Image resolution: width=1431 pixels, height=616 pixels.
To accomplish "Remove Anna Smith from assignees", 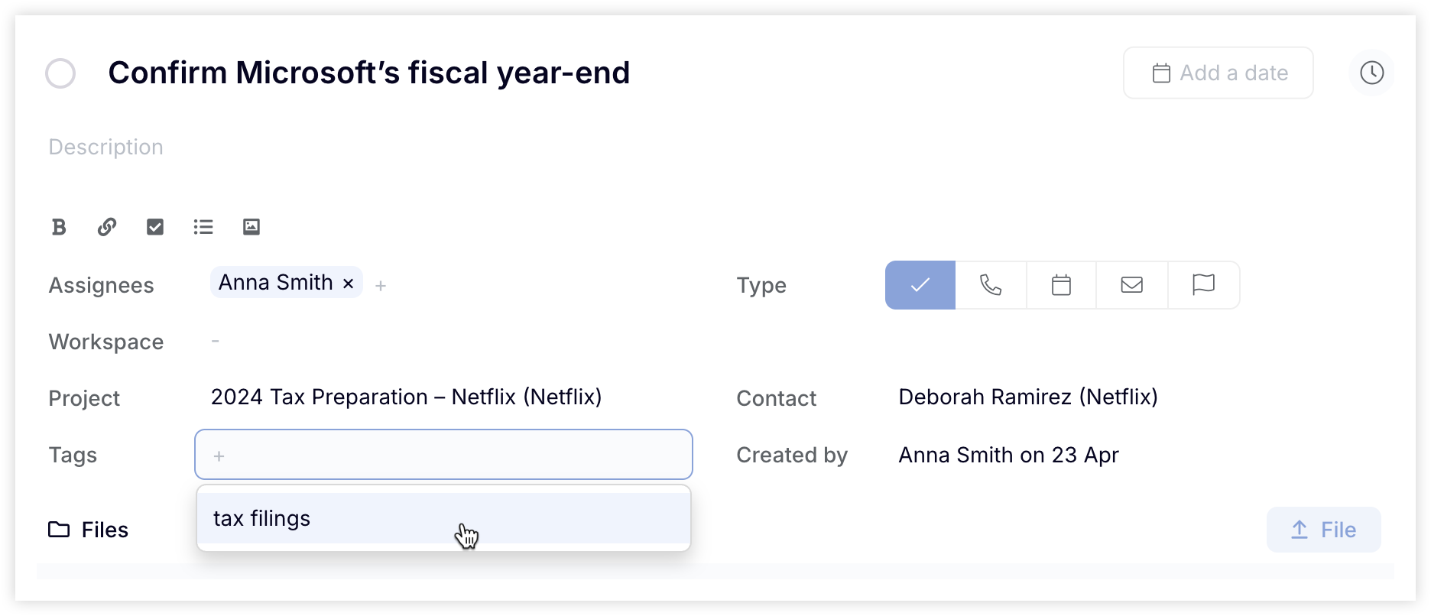I will click(348, 284).
